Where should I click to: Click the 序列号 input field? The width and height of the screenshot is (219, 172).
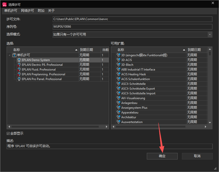pyautogui.click(x=132, y=27)
